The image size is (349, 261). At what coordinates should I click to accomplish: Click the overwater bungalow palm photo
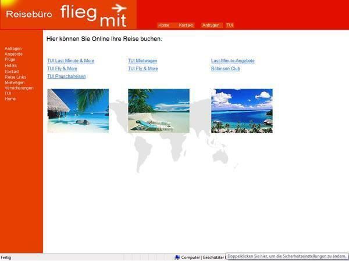[x=78, y=111]
